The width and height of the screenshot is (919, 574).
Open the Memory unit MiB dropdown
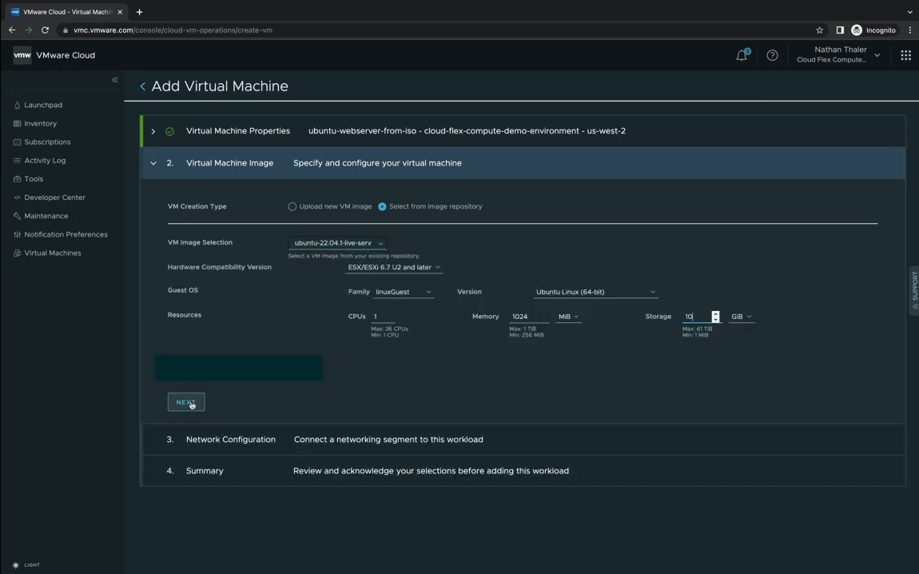pyautogui.click(x=568, y=317)
